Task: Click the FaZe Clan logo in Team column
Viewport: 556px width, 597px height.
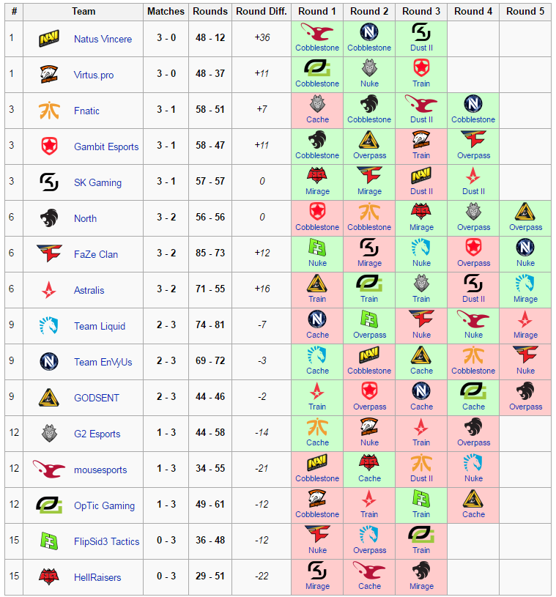Action: [49, 254]
